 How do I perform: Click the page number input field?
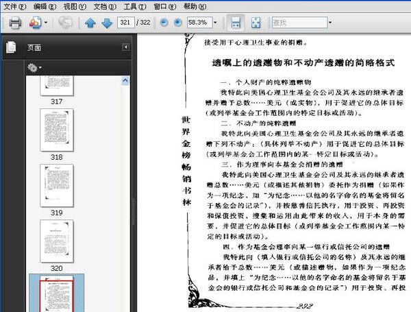pos(126,23)
